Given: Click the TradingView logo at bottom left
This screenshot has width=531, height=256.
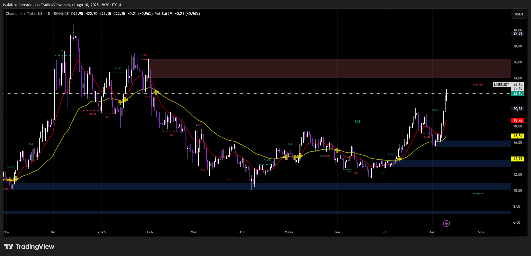Looking at the screenshot, I should point(29,246).
